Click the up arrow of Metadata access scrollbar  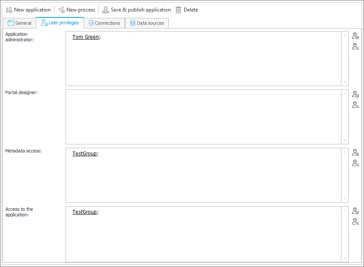[345, 152]
